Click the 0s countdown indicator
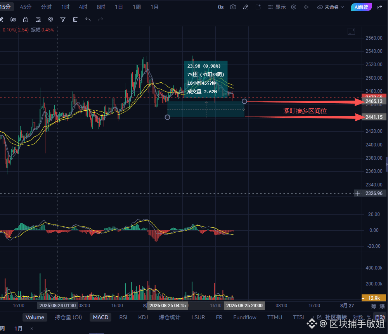The width and height of the screenshot is (388, 334). (221, 7)
